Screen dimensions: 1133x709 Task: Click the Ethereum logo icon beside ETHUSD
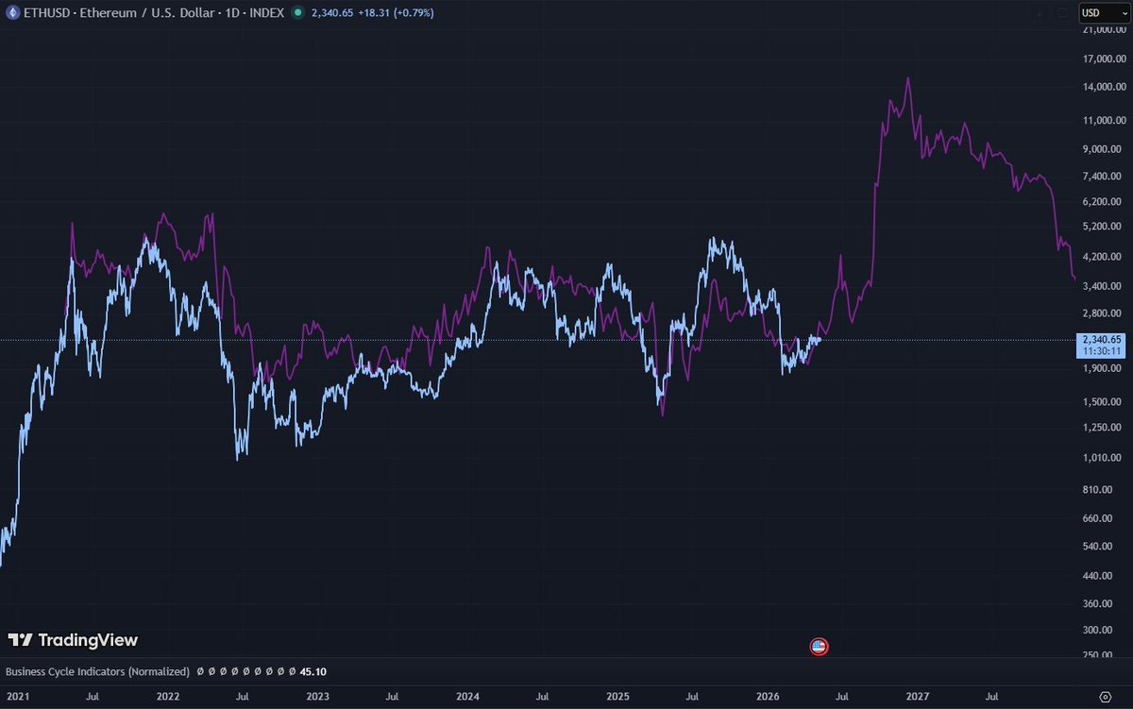coord(13,13)
